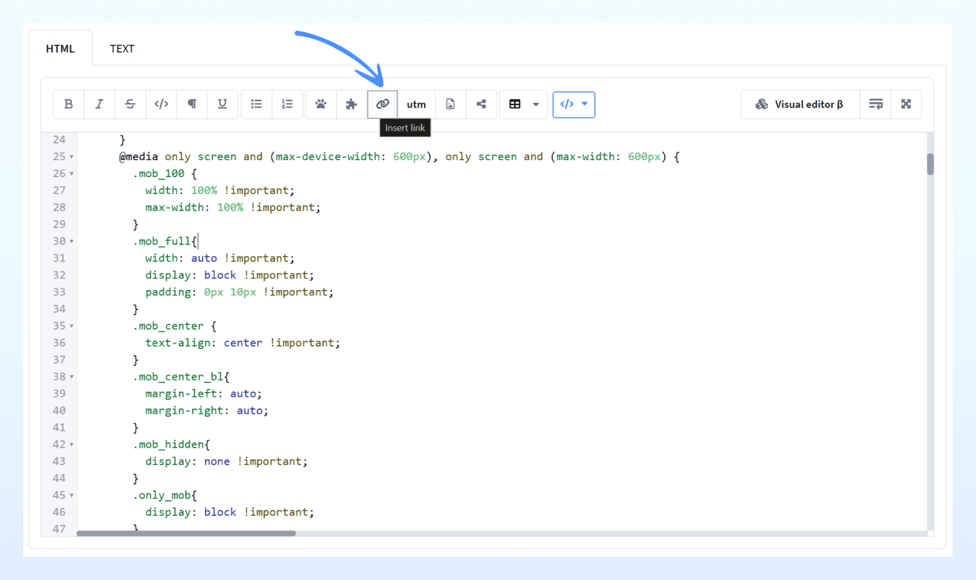Screen dimensions: 976x580
Task: Switch to the TEXT tab
Action: click(122, 49)
